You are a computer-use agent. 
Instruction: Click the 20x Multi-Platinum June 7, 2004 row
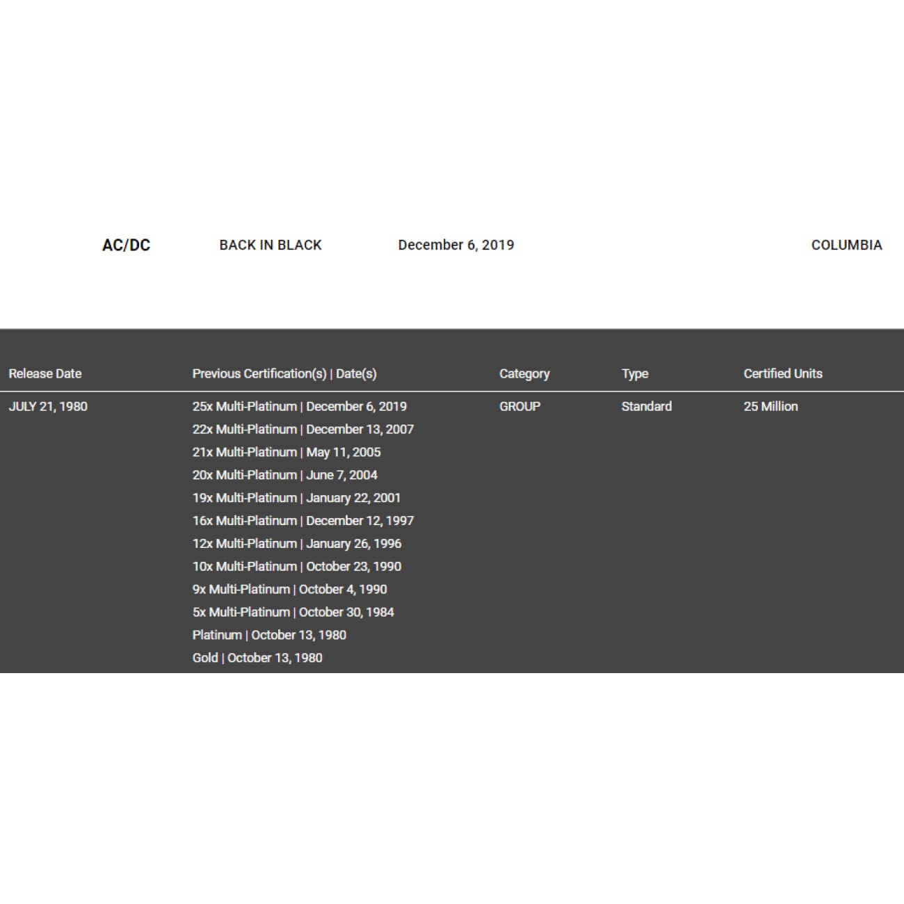coord(285,475)
